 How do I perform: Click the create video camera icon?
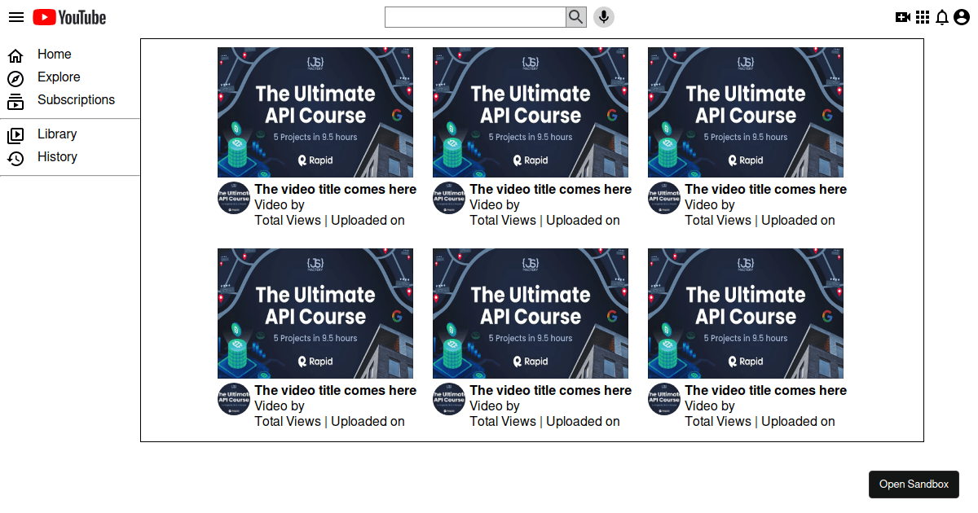pyautogui.click(x=902, y=17)
